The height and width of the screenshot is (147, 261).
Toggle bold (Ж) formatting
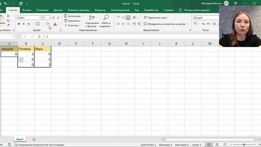point(19,24)
